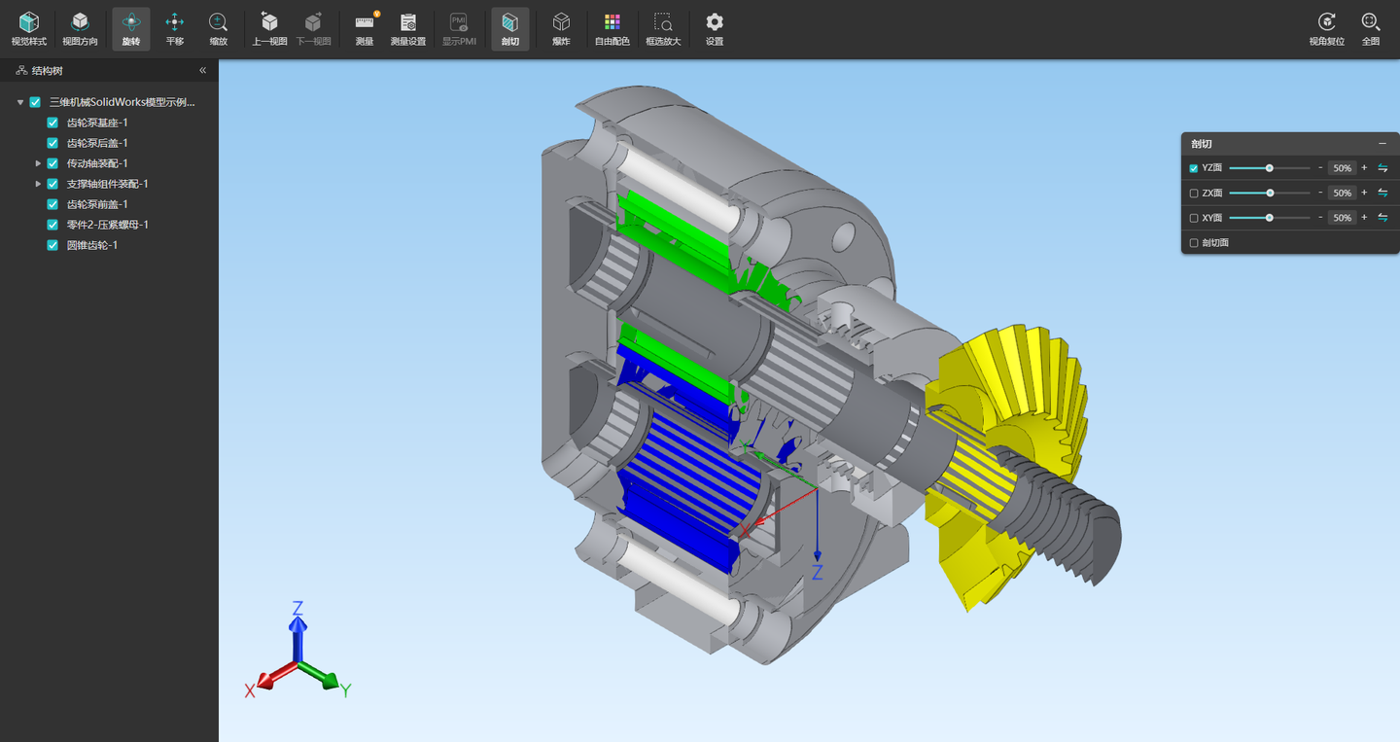The height and width of the screenshot is (742, 1400).
Task: Decrease YZ面 percentage with minus button
Action: (x=1320, y=168)
